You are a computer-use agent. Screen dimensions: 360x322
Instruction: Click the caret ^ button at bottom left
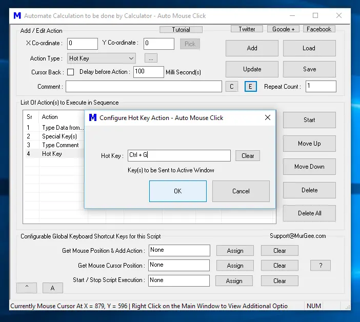click(x=26, y=288)
